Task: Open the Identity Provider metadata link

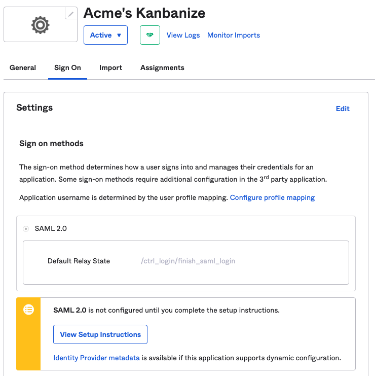Action: tap(96, 358)
